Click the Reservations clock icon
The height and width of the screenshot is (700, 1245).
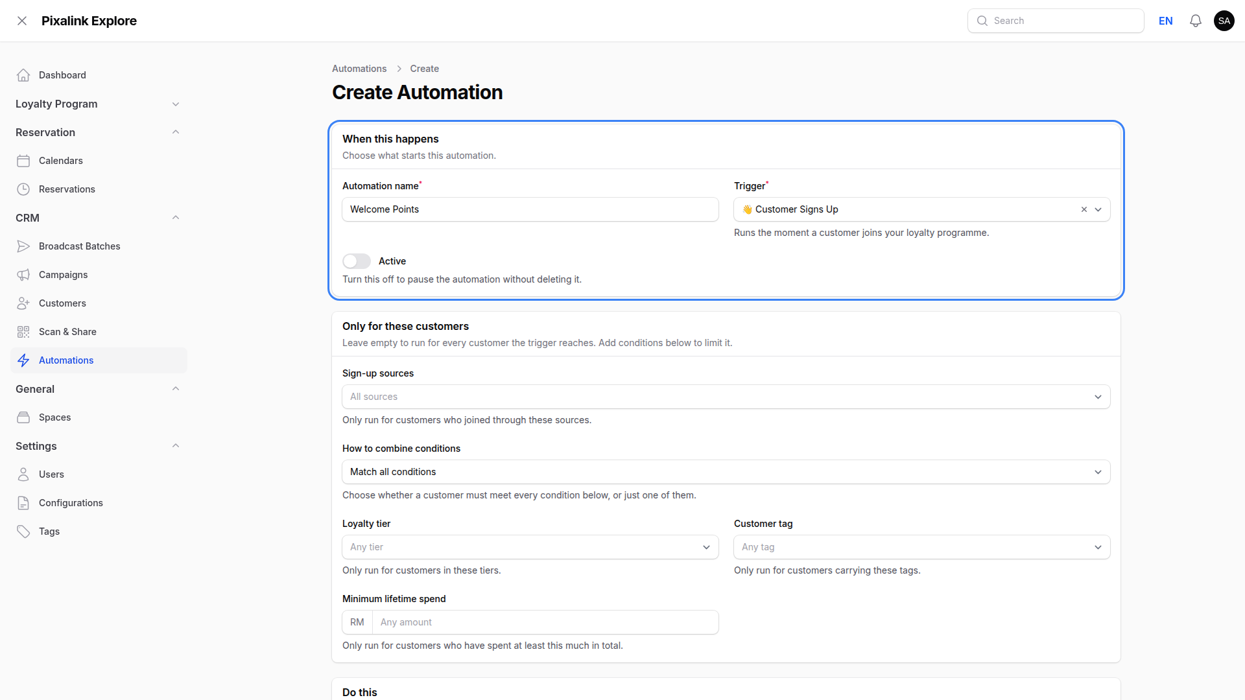click(x=23, y=189)
